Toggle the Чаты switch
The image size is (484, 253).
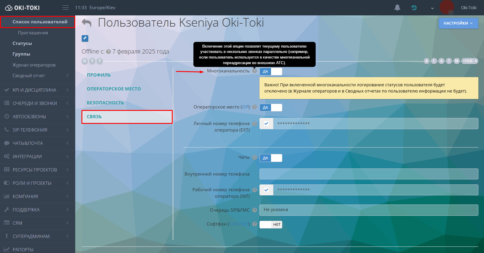(271, 158)
